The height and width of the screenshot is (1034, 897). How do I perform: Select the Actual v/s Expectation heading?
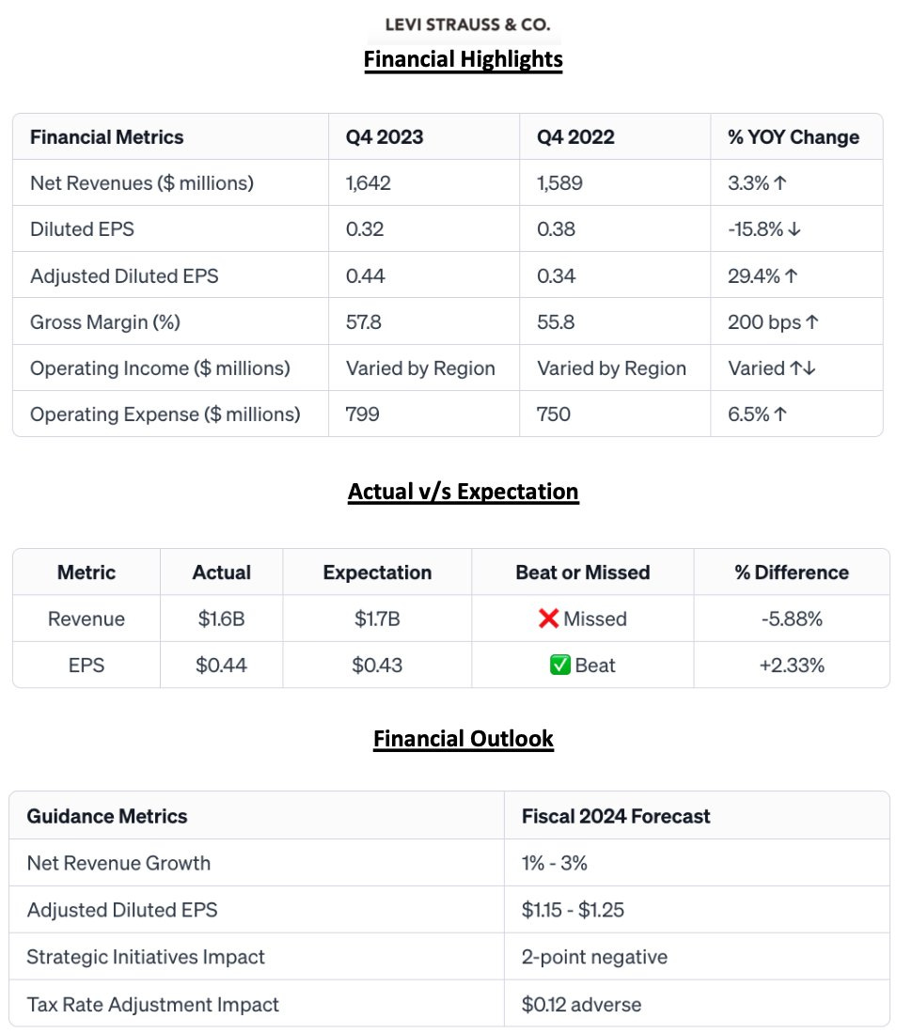[464, 492]
